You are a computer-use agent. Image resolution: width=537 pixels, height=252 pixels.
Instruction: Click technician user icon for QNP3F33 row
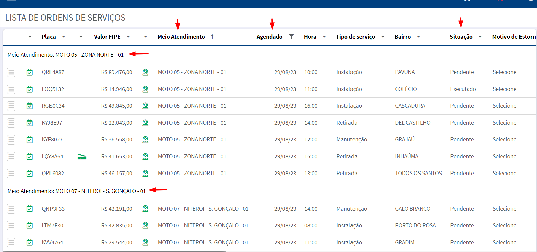145,209
